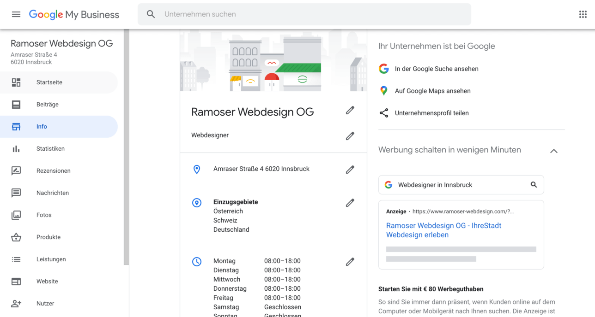Click the opening hours clock icon
The image size is (595, 317).
tap(197, 262)
